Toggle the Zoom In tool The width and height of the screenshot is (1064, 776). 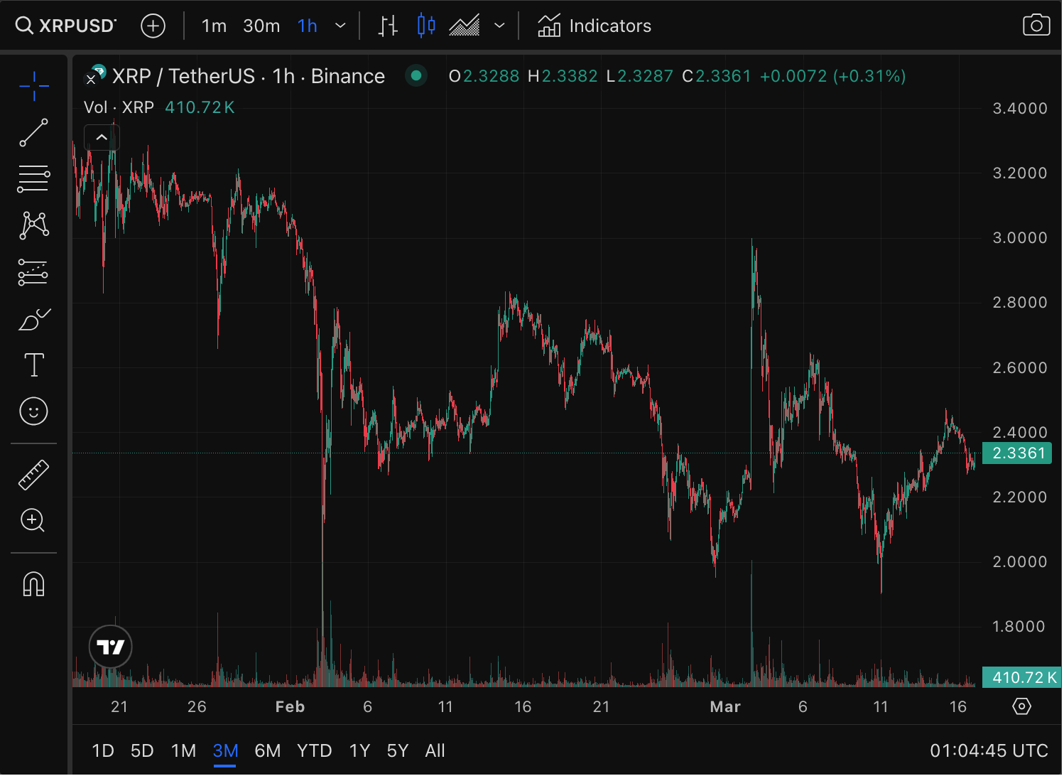[x=33, y=521]
